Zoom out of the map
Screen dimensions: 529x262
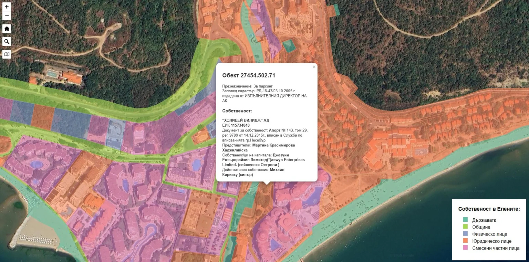point(7,16)
